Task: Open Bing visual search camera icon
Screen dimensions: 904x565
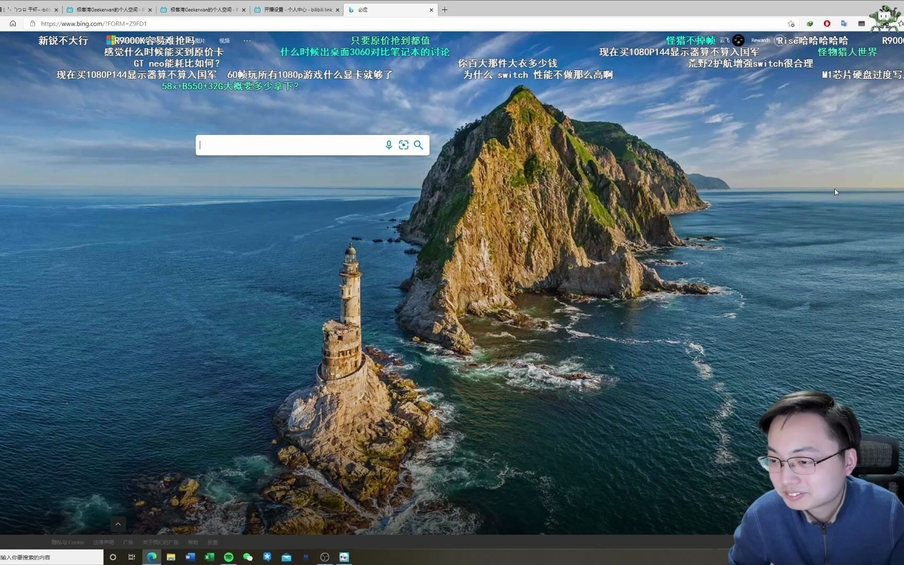Action: point(403,145)
